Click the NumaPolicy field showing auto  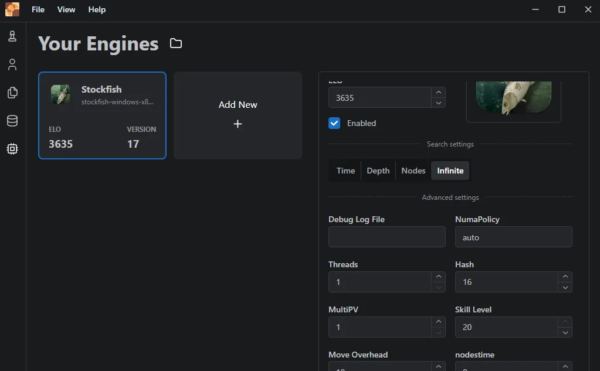(x=514, y=237)
